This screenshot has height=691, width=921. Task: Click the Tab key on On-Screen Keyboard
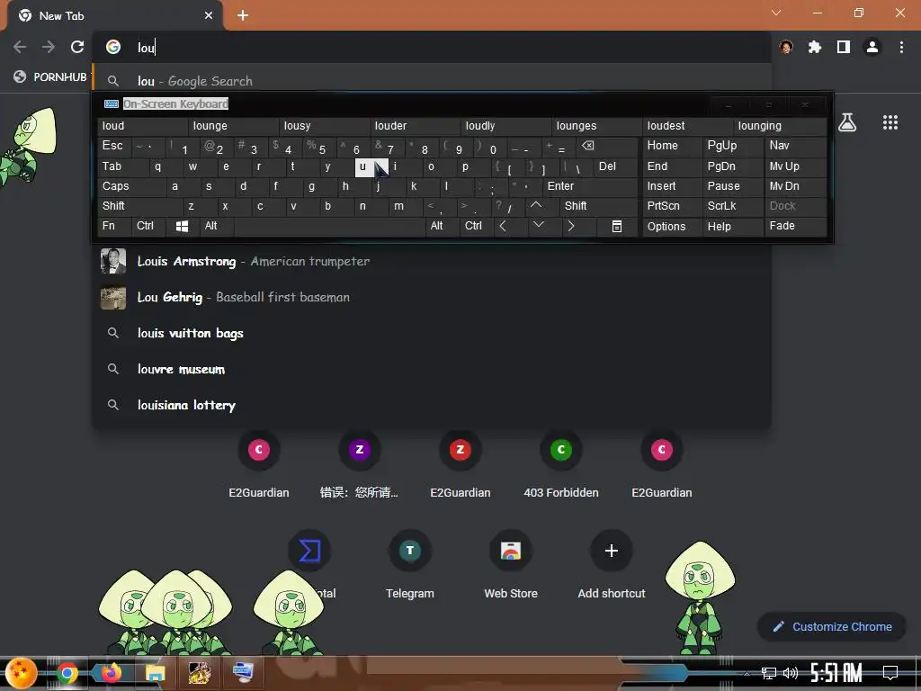[x=122, y=166]
